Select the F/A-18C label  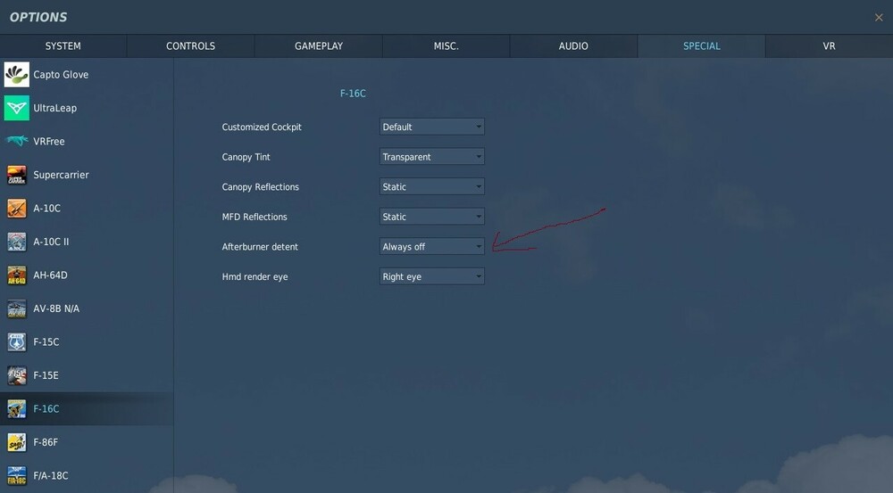[x=51, y=476]
